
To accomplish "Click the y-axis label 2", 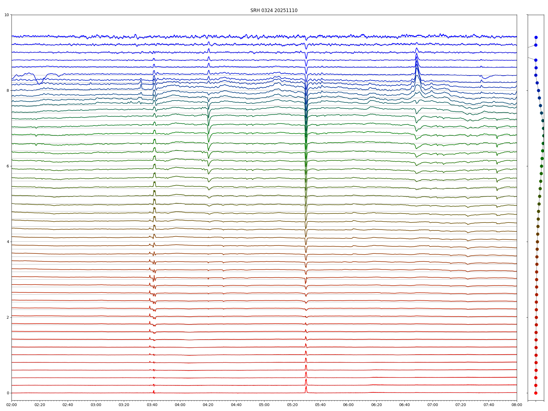I will [x=8, y=317].
